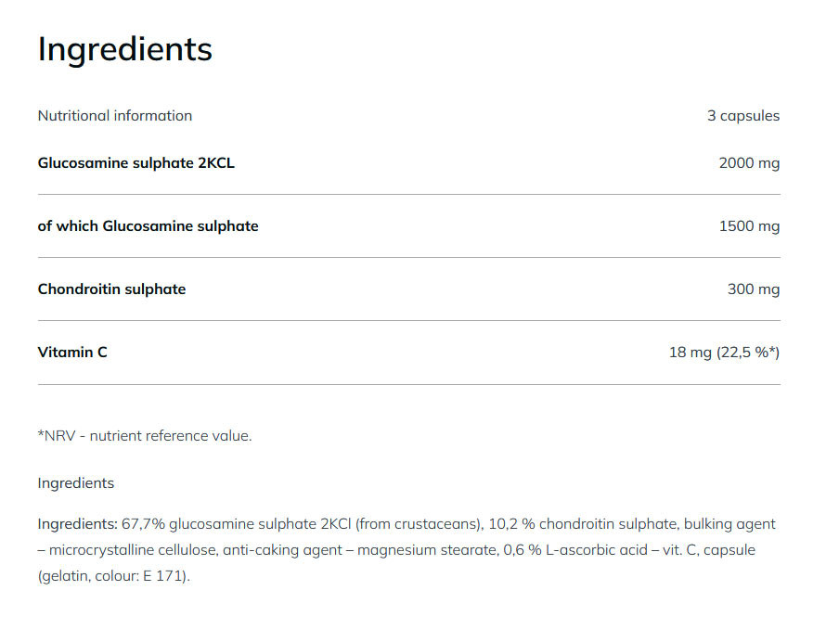
Task: Click the NRV nutrient reference value footnote
Action: pyautogui.click(x=145, y=435)
